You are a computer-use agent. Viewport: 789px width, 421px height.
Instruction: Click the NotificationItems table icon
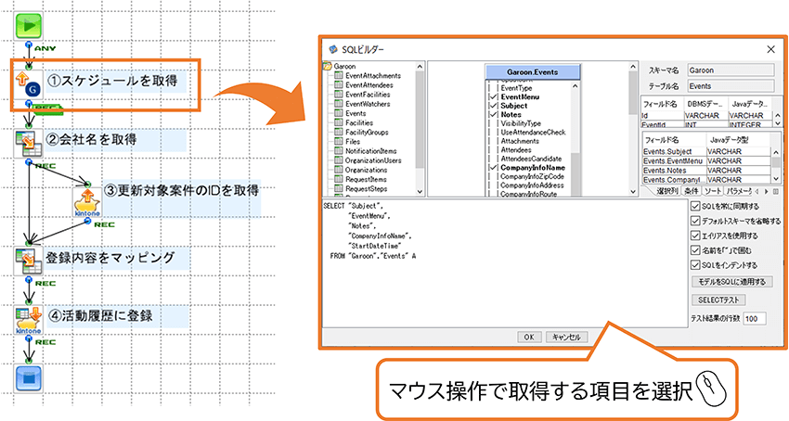tap(339, 151)
